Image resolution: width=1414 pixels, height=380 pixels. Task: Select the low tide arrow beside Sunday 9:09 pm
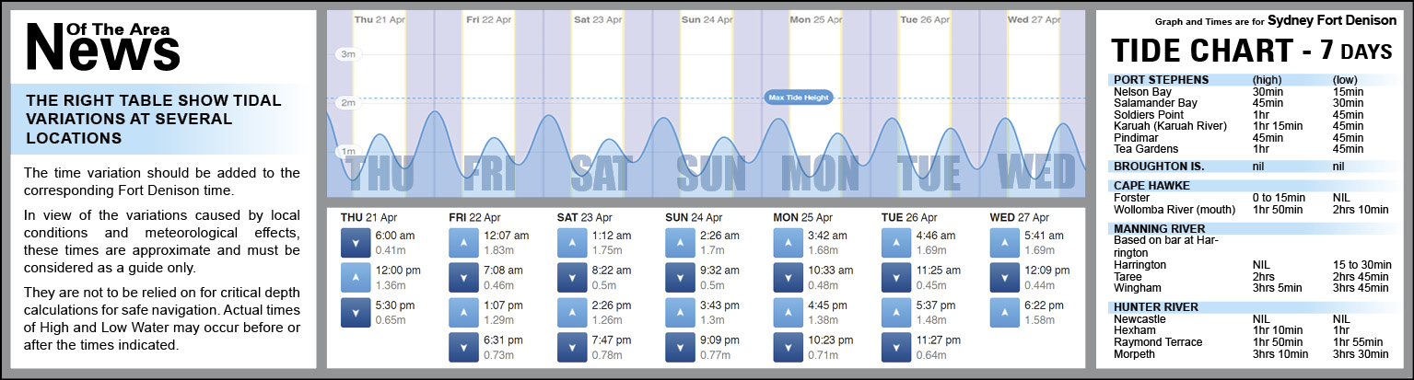679,346
